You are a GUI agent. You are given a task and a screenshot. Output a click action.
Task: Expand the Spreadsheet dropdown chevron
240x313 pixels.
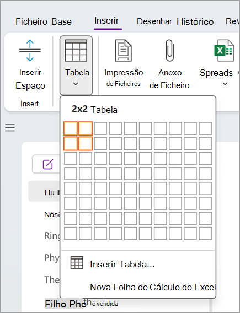[225, 84]
